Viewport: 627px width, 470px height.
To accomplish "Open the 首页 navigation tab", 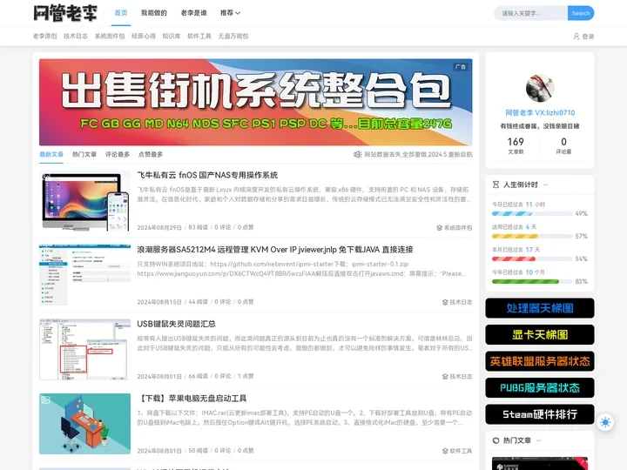I will (x=121, y=13).
